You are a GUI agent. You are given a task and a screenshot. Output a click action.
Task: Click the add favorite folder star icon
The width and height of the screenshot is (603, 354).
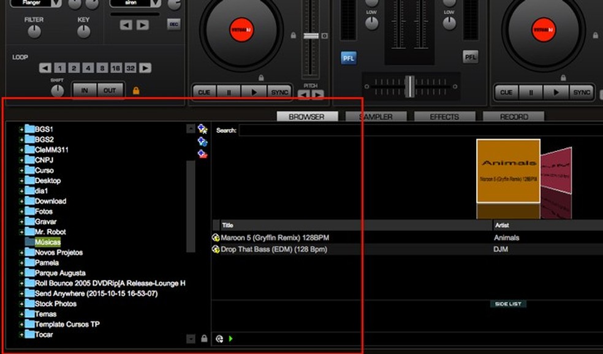tap(203, 129)
